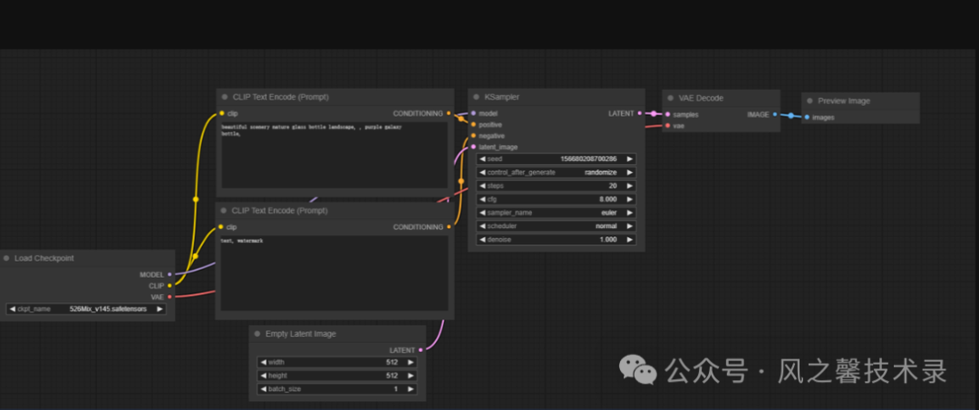Increase batch_size with the right arrow
The height and width of the screenshot is (410, 979).
click(410, 389)
